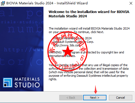
Task: Click the 'MATERIALS STUDIO' logo text
Action: [27, 82]
